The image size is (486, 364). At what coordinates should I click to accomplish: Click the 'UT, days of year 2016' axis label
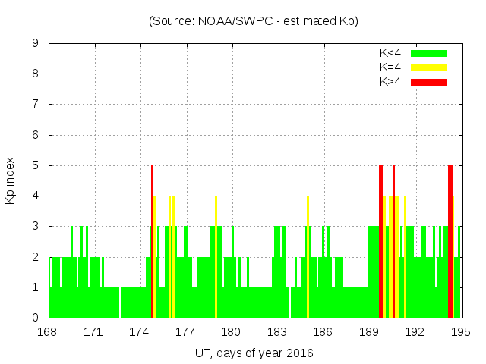(254, 353)
